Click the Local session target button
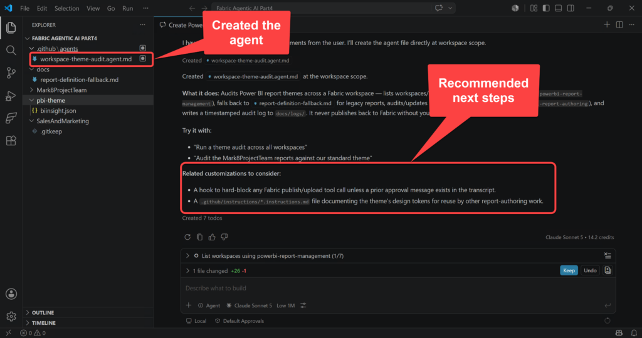Viewport: 642px width, 338px height. click(196, 321)
